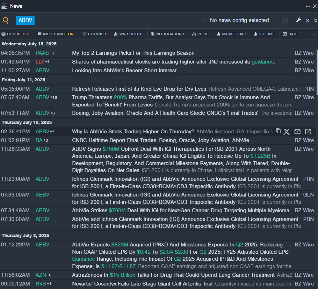Email the 'Why Is AbbVie Stock Trading Higher' story
Viewport: 318px width, 289px height.
pos(297,132)
